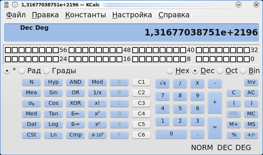Image resolution: width=263 pixels, height=155 pixels.
Task: Click the Dat data entry button
Action: (x=31, y=124)
